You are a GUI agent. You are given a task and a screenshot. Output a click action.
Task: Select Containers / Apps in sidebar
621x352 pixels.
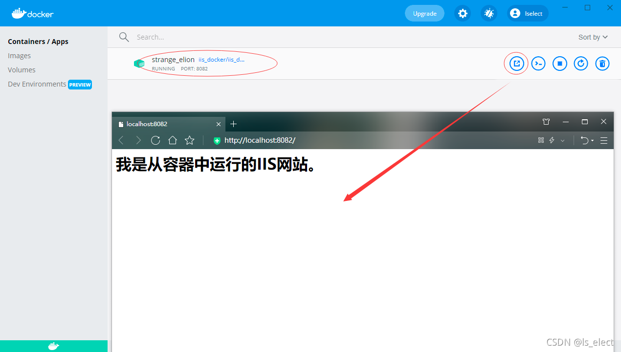(38, 42)
